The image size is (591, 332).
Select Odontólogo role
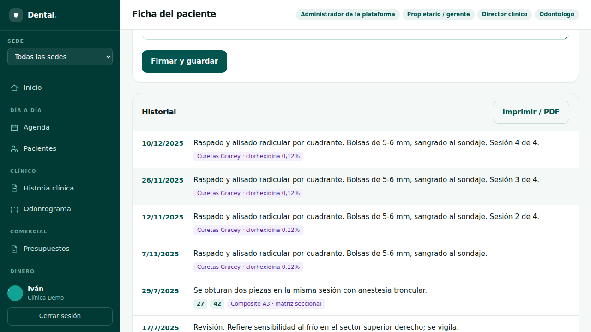[557, 14]
